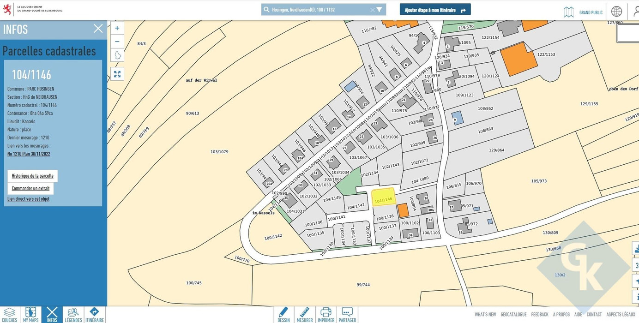Open the Itinéraire routing panel

[94, 315]
